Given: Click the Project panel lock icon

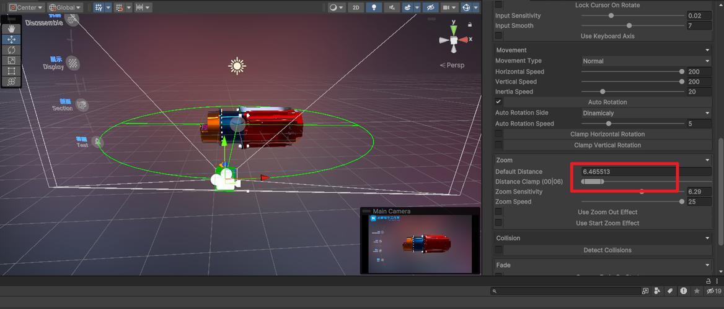Looking at the screenshot, I should [x=709, y=281].
